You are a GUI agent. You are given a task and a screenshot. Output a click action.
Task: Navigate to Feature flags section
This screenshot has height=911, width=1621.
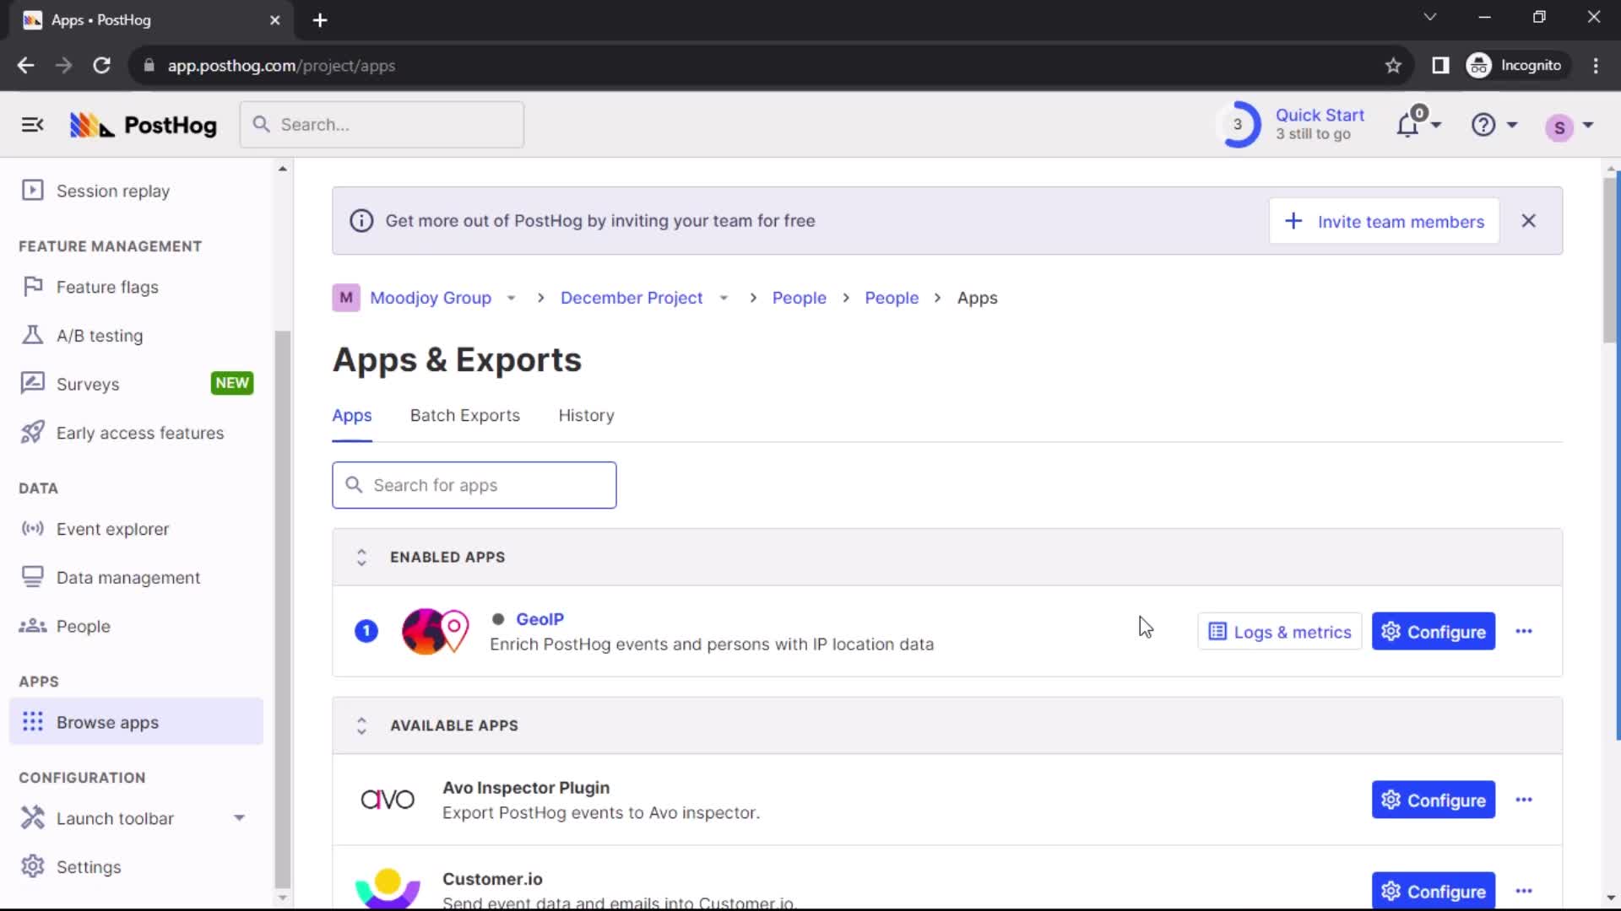pyautogui.click(x=107, y=287)
